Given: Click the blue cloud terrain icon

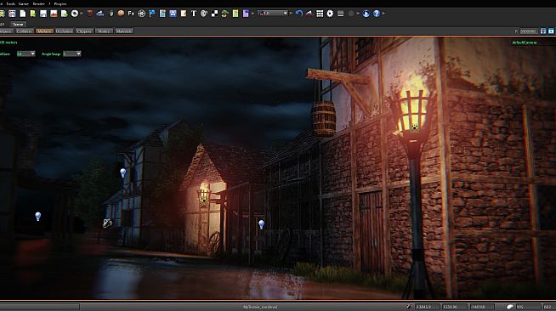Looking at the screenshot, I should pos(100,14).
